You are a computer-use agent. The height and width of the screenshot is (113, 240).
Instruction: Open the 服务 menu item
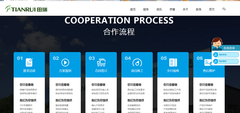click(146, 9)
